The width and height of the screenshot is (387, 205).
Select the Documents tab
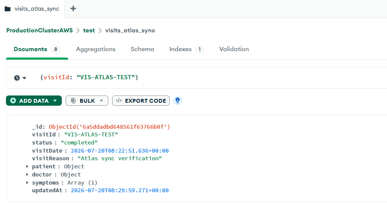click(x=37, y=49)
